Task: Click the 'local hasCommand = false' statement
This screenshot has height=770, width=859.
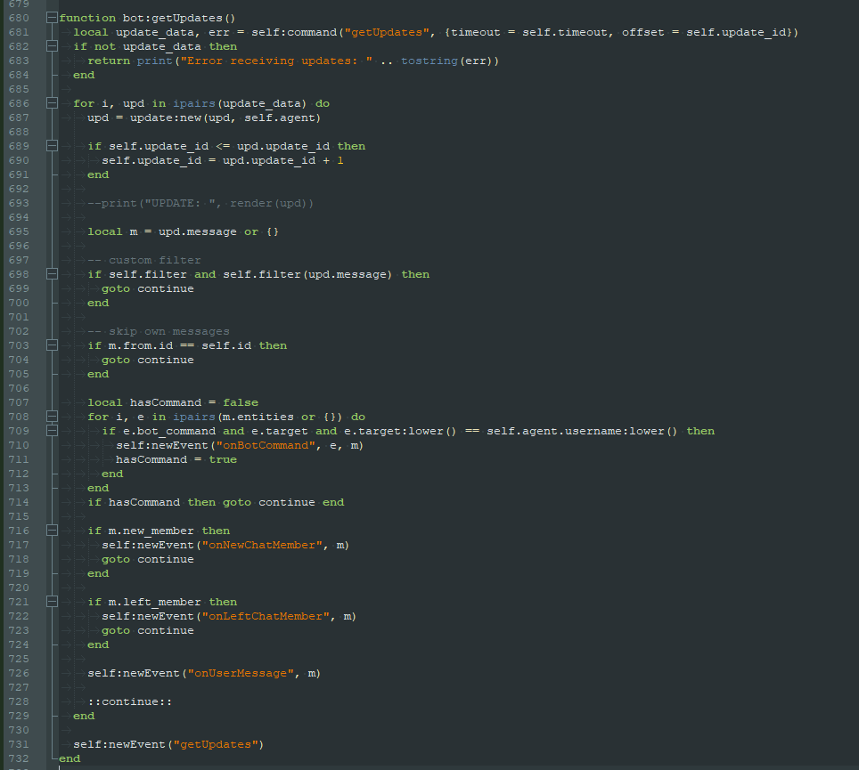Action: click(173, 402)
